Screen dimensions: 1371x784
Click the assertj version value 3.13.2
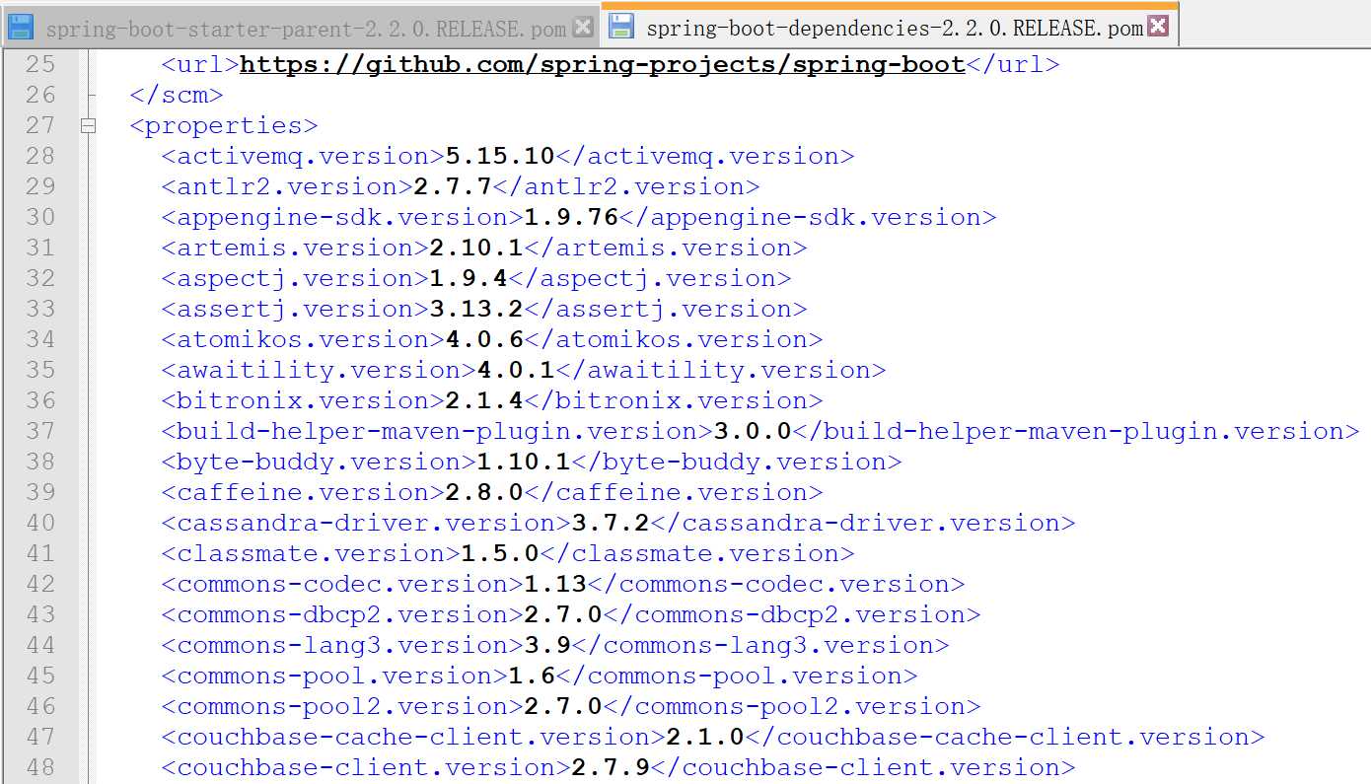pyautogui.click(x=476, y=310)
